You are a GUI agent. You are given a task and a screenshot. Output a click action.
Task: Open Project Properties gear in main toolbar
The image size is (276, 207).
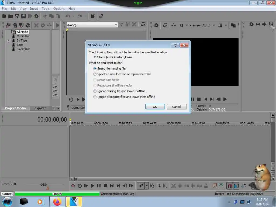coord(36,16)
